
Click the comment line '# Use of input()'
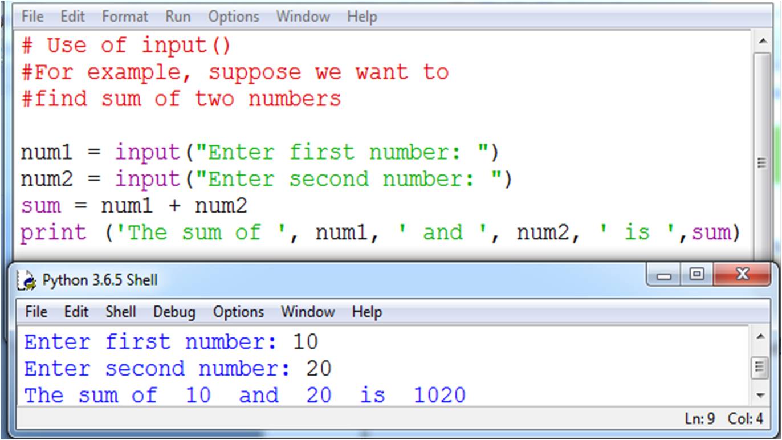[x=126, y=45]
